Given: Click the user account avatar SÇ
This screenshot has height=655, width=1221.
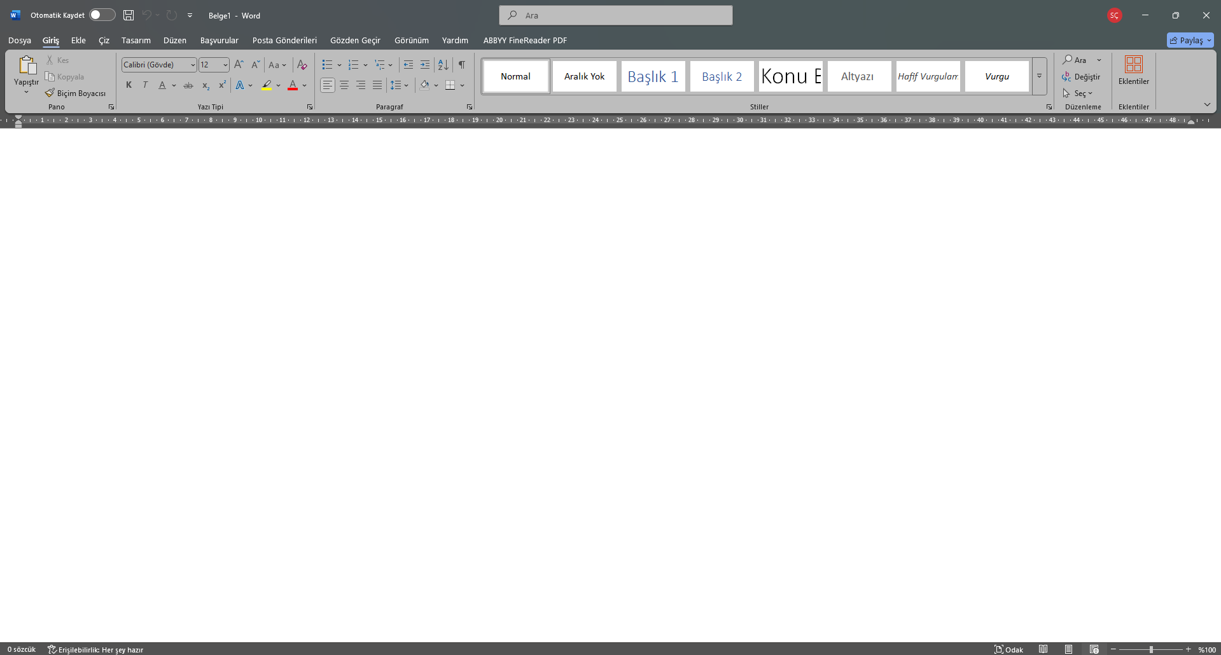Looking at the screenshot, I should click(1114, 15).
